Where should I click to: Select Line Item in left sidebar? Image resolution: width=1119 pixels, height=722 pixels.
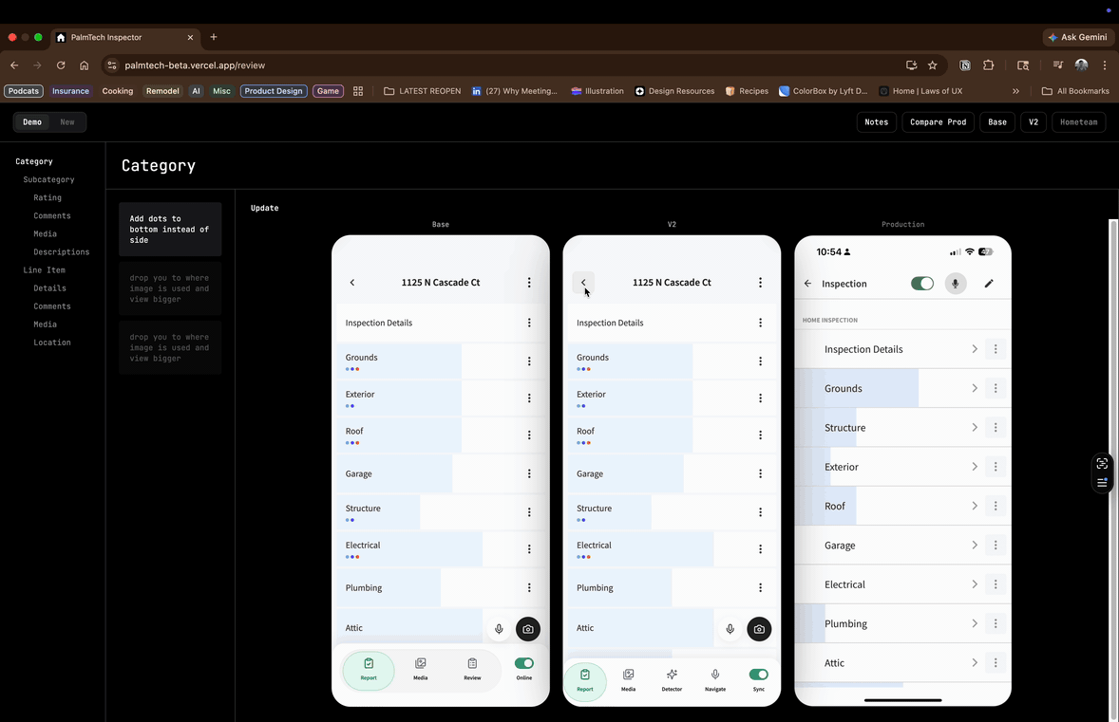tap(45, 270)
